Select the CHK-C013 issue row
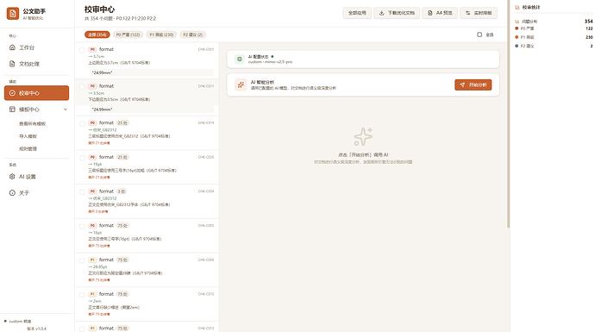The height and width of the screenshot is (332, 595). click(147, 328)
